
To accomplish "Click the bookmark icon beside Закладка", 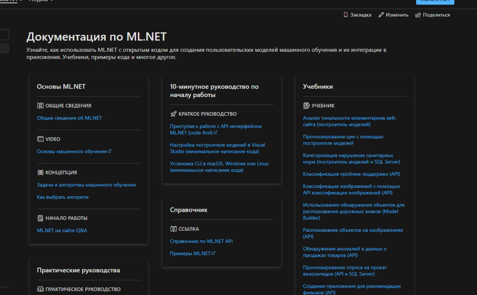I will pyautogui.click(x=345, y=15).
